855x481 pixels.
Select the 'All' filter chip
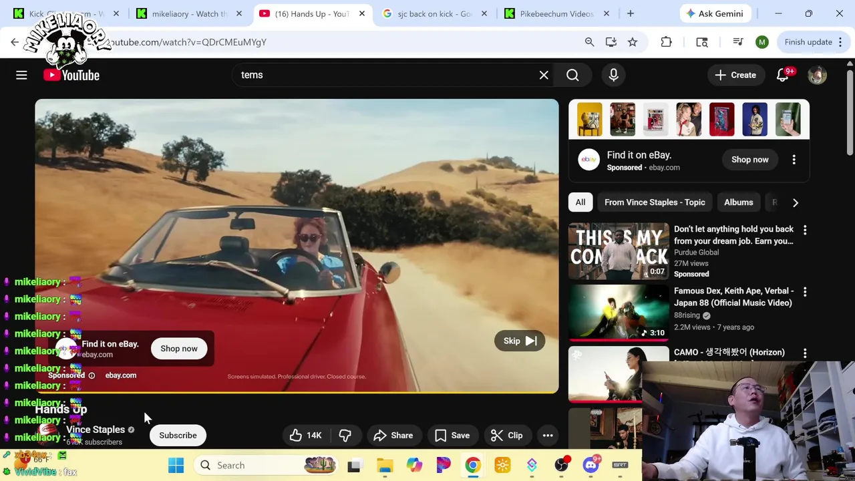(580, 202)
